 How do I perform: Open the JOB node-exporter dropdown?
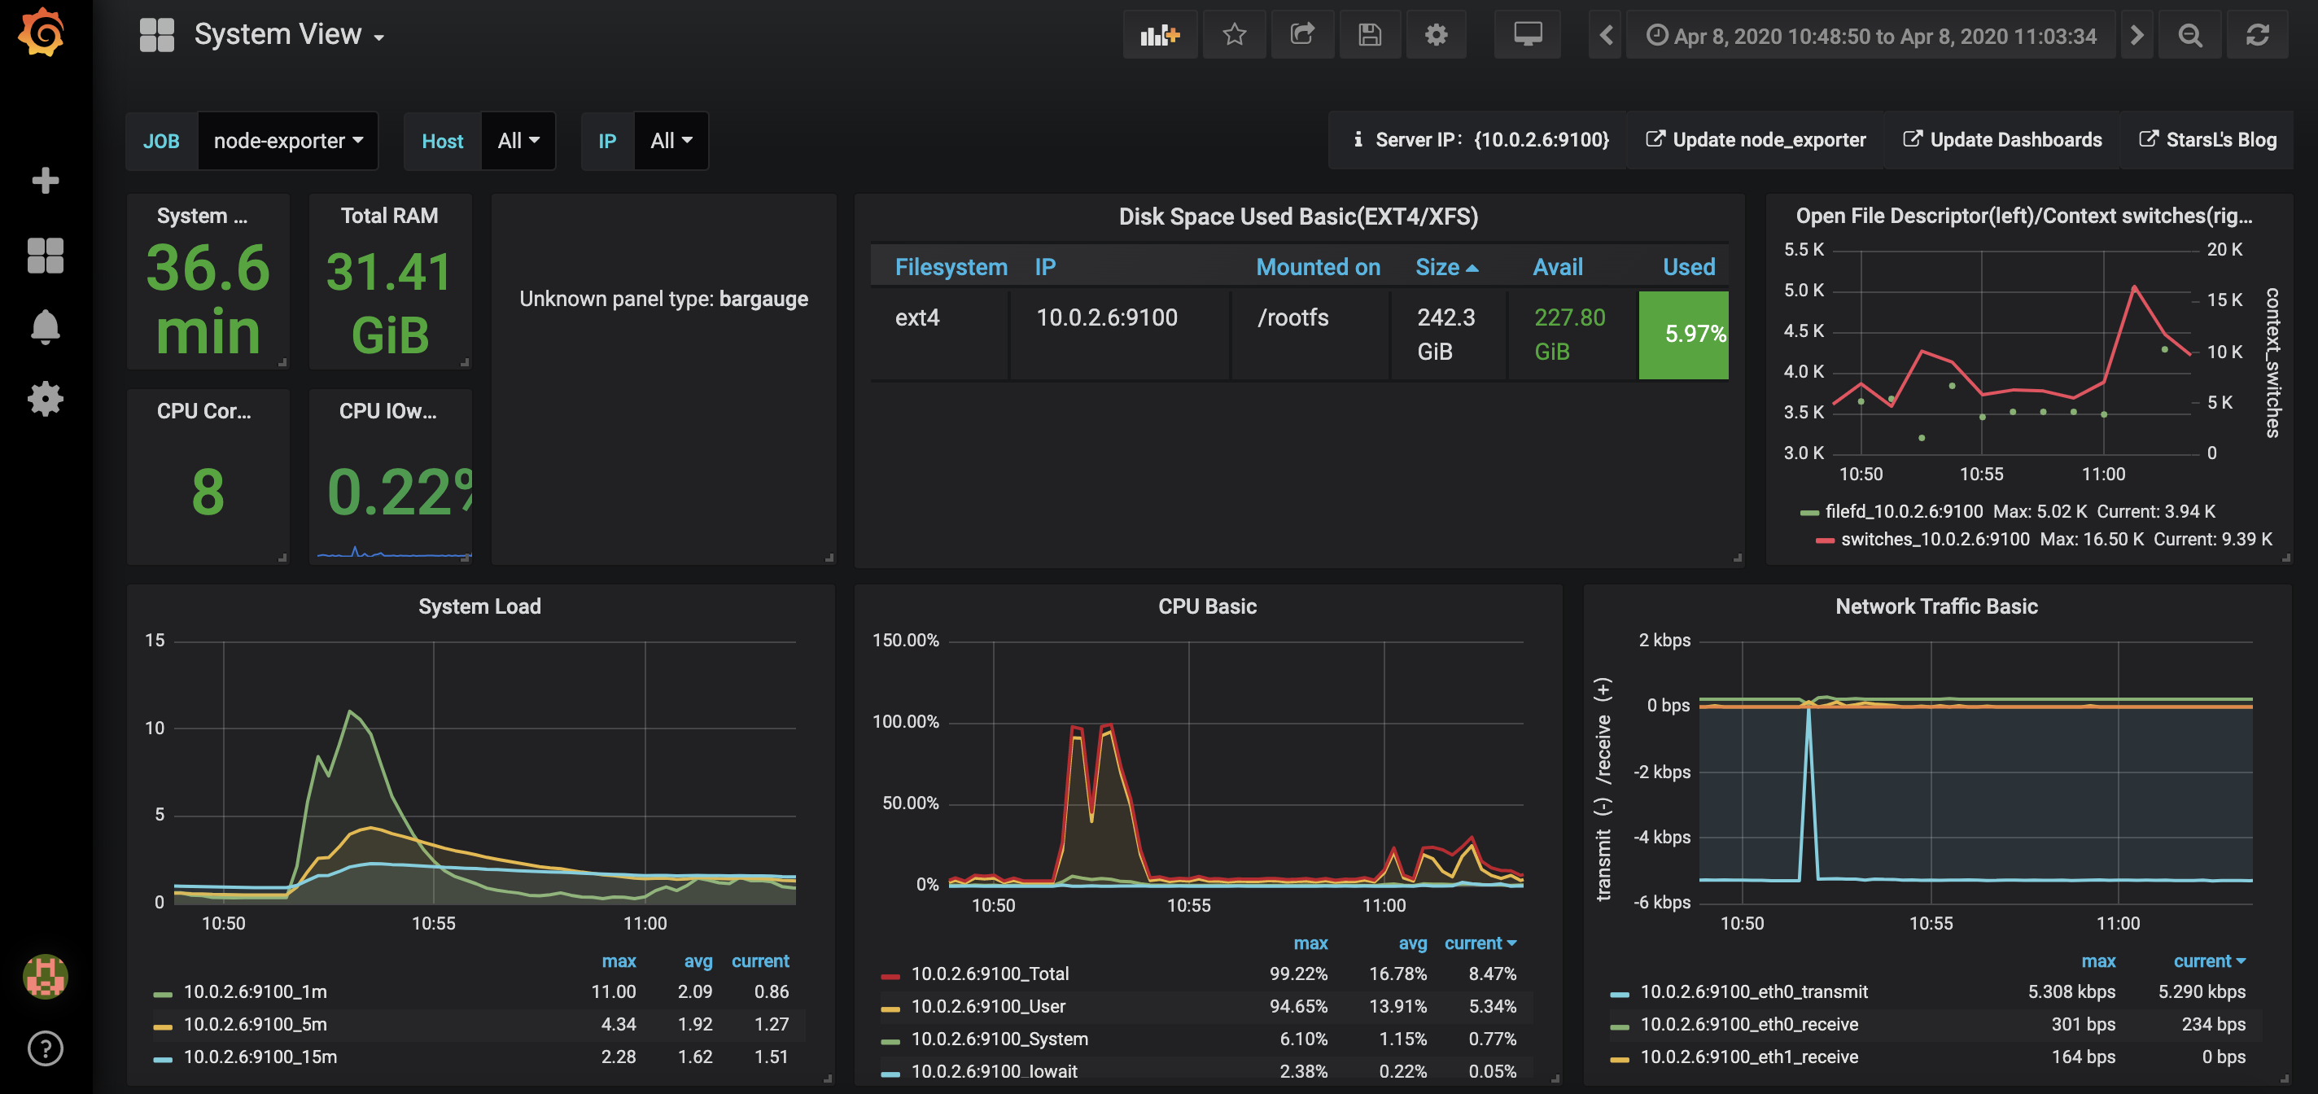[x=288, y=142]
